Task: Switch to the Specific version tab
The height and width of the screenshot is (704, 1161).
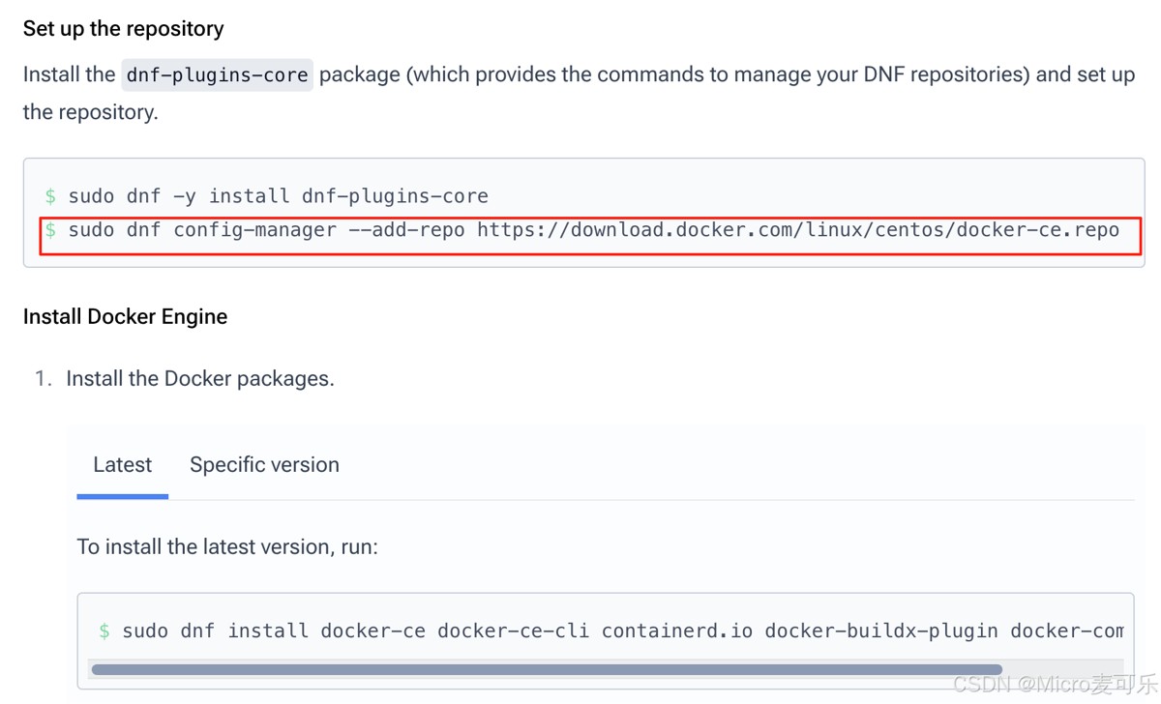Action: (x=264, y=465)
